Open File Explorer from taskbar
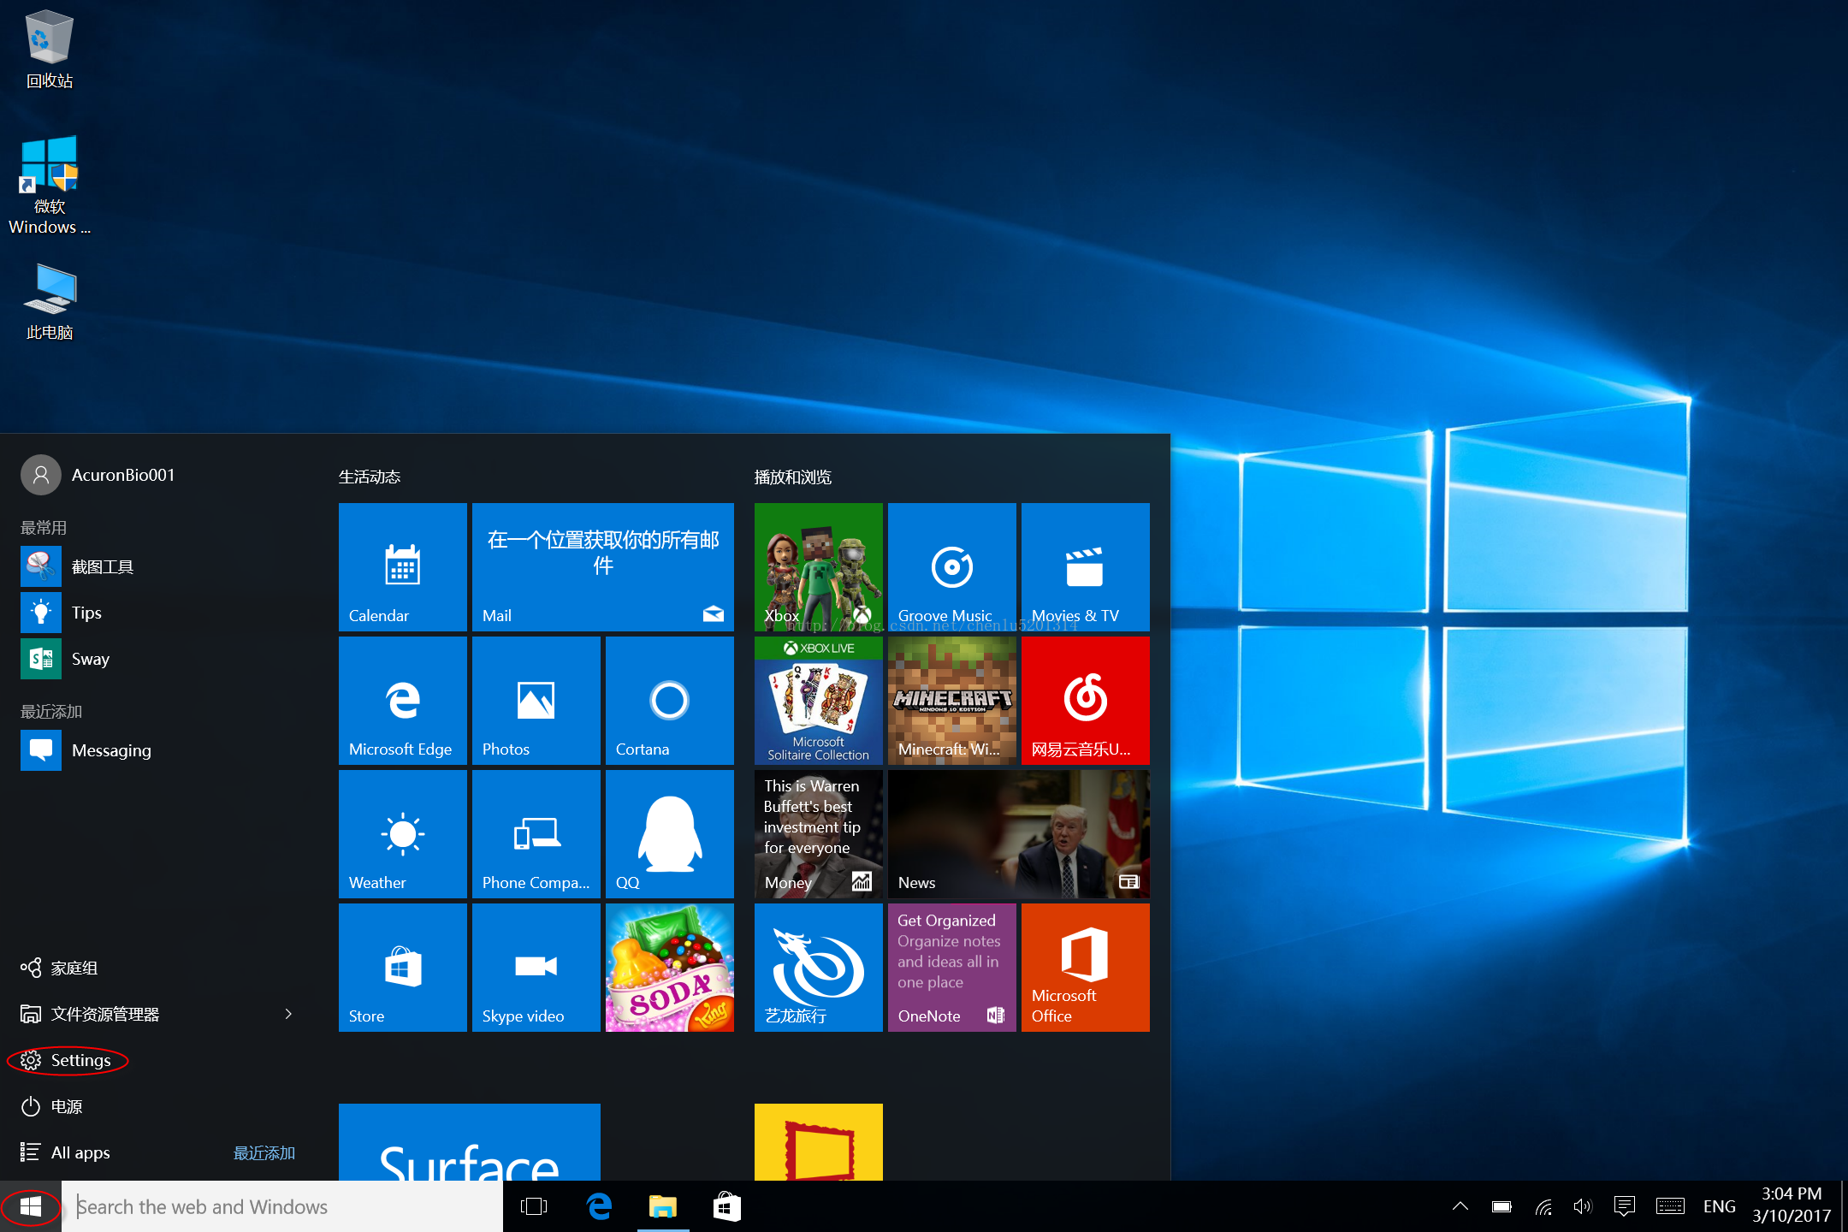This screenshot has height=1232, width=1848. [x=663, y=1206]
